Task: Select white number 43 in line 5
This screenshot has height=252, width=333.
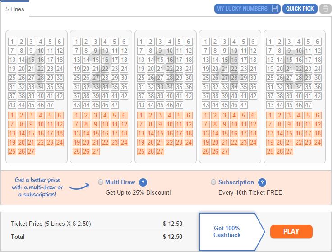Action: [270, 105]
